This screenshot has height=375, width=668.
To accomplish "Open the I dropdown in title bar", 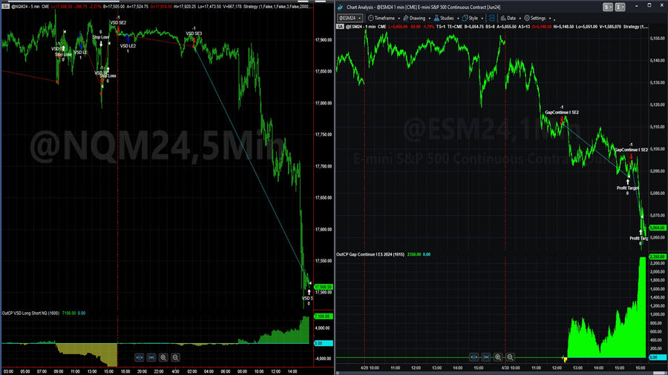I will (x=620, y=7).
